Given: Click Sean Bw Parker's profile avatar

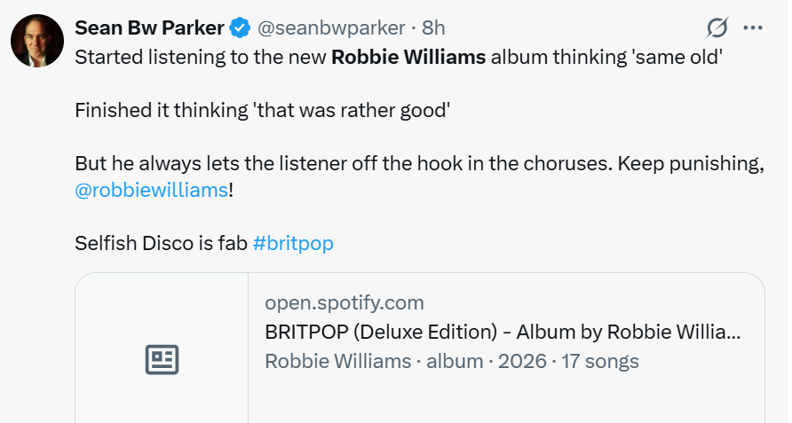Looking at the screenshot, I should point(37,41).
